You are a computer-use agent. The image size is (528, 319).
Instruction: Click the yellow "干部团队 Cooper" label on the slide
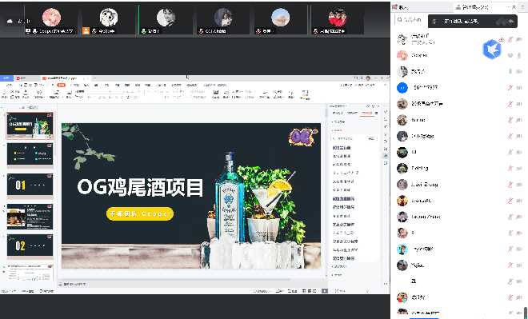coord(140,213)
